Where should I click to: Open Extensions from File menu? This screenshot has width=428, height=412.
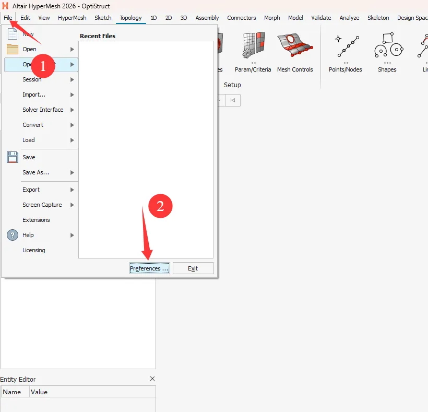point(37,220)
